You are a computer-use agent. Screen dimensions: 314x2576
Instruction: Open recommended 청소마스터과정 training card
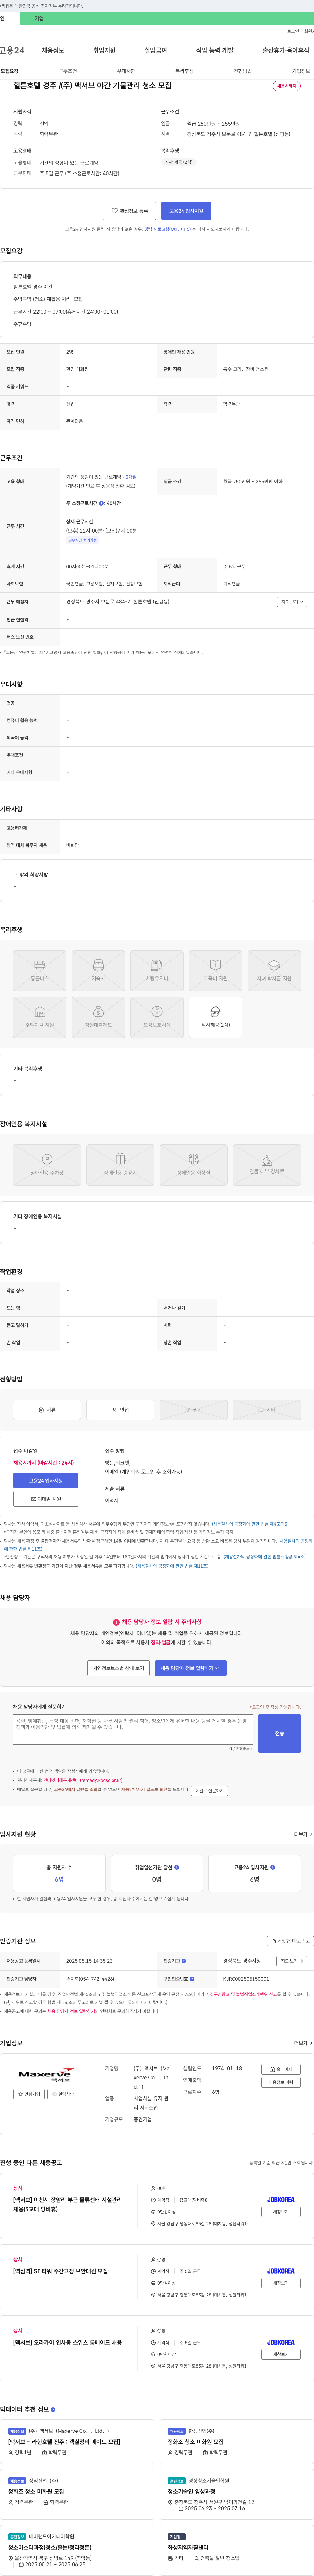coord(50,2547)
